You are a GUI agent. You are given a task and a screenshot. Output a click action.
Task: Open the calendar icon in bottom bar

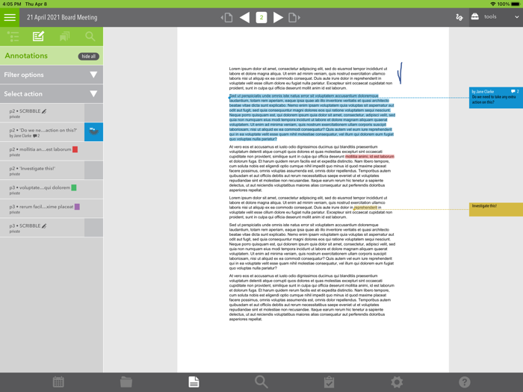tap(58, 382)
